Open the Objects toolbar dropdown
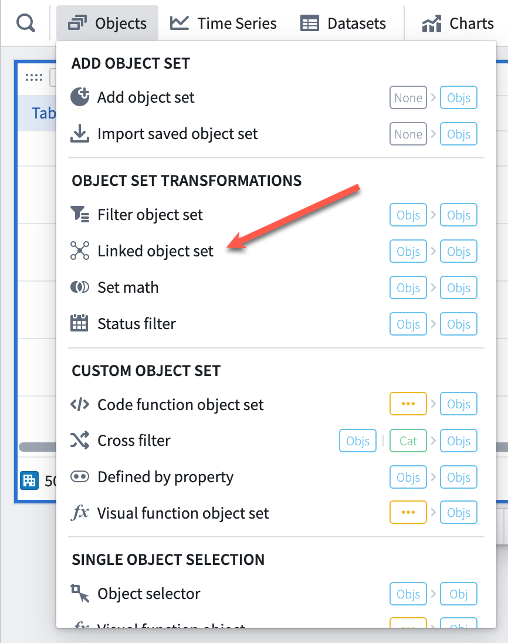This screenshot has width=508, height=643. 107,23
